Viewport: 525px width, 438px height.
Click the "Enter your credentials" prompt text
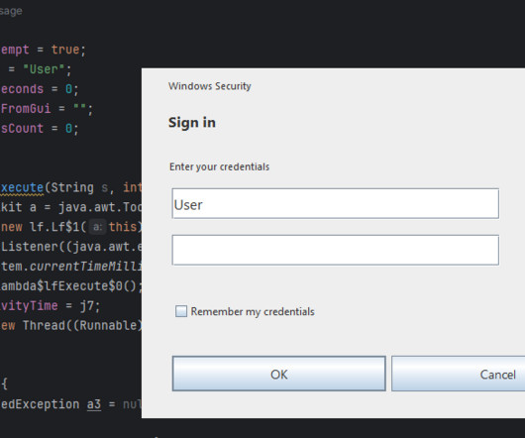(x=219, y=166)
